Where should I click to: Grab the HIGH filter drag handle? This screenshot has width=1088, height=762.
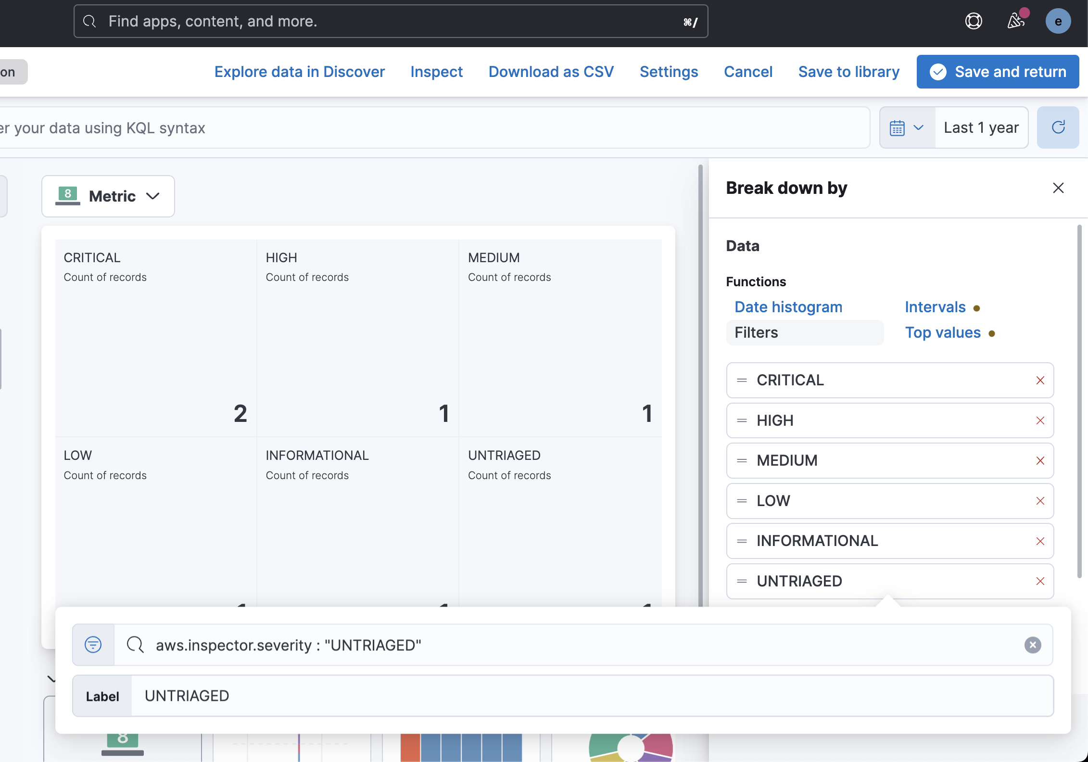(742, 420)
